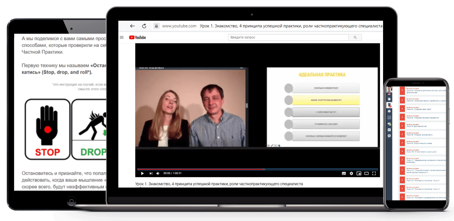
Task: Toggle subtitles button in video player
Action: tap(344, 173)
